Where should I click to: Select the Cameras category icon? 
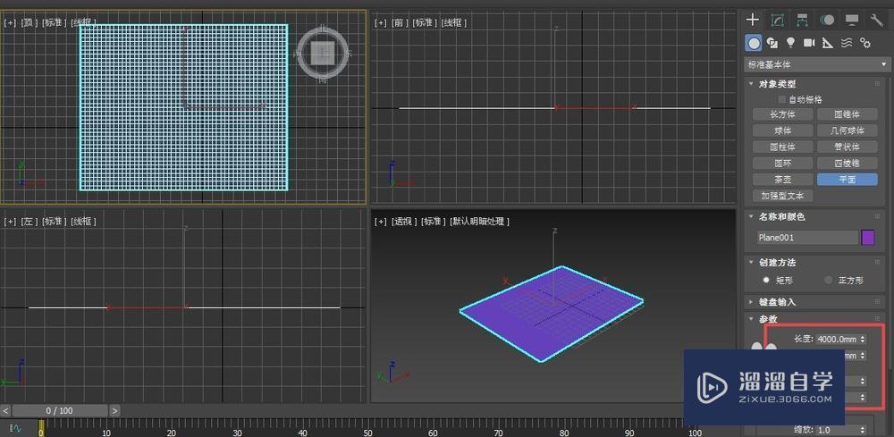[x=809, y=43]
